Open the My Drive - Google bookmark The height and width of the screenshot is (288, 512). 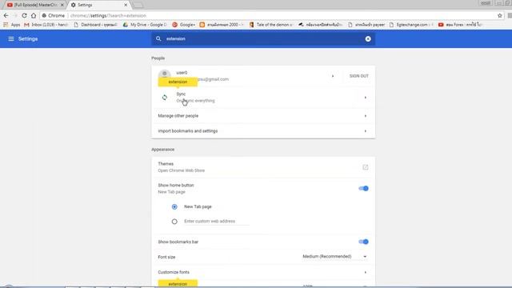coord(145,25)
